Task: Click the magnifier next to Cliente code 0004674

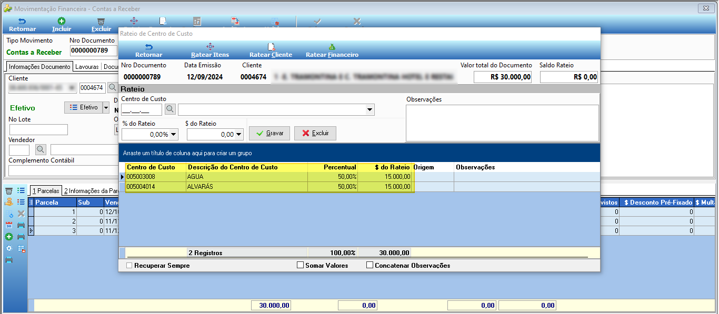Action: [112, 88]
